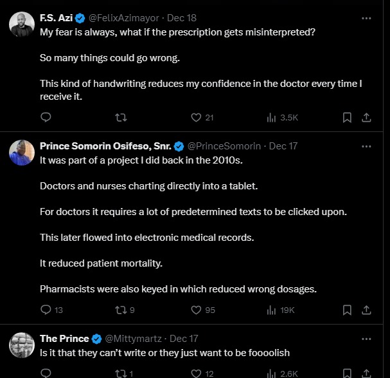
Task: Share F.S. Azi's tweet
Action: [x=366, y=117]
